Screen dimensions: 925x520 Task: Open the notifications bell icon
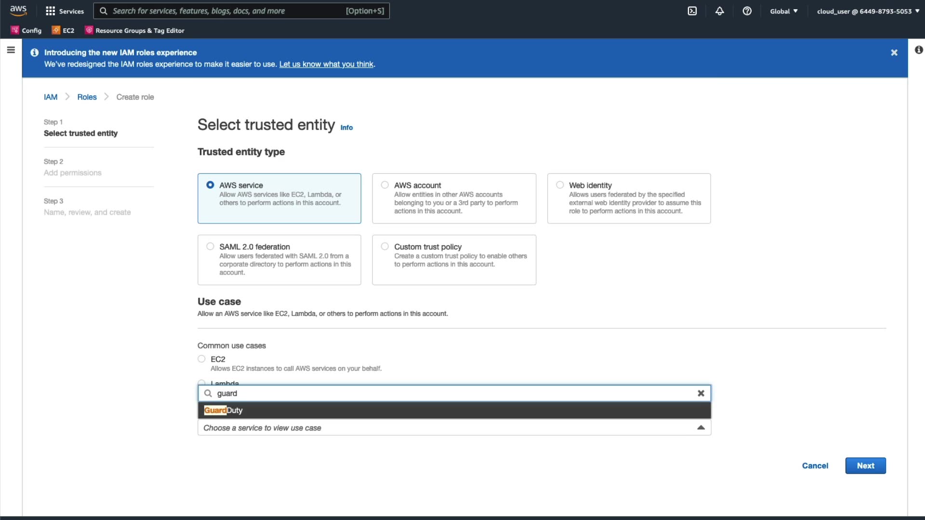[x=719, y=11]
